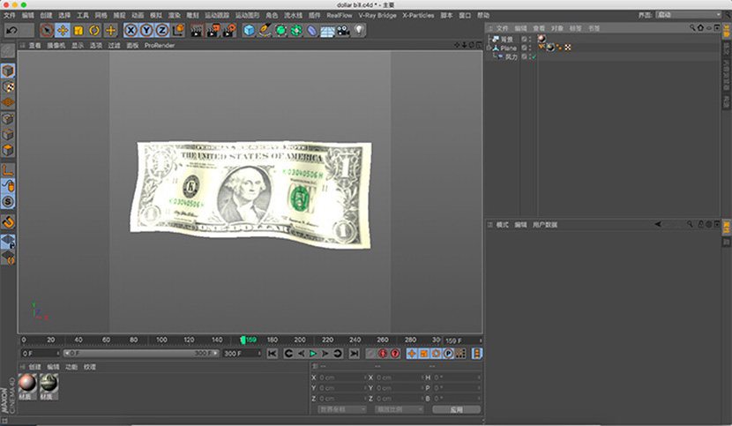Viewport: 732px width, 426px height.
Task: Click the 300 F end frame field
Action: pos(242,354)
